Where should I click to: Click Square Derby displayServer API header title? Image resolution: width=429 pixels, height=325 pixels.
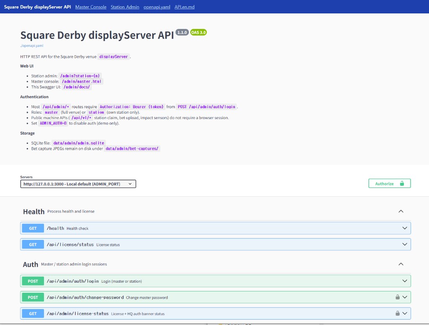[x=37, y=7]
